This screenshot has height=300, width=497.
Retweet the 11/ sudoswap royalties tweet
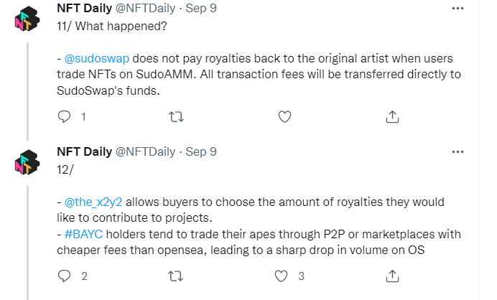tap(174, 116)
